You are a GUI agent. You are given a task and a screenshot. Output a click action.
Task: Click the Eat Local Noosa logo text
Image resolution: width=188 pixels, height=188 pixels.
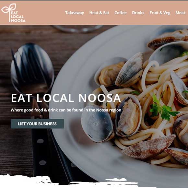(x=18, y=17)
